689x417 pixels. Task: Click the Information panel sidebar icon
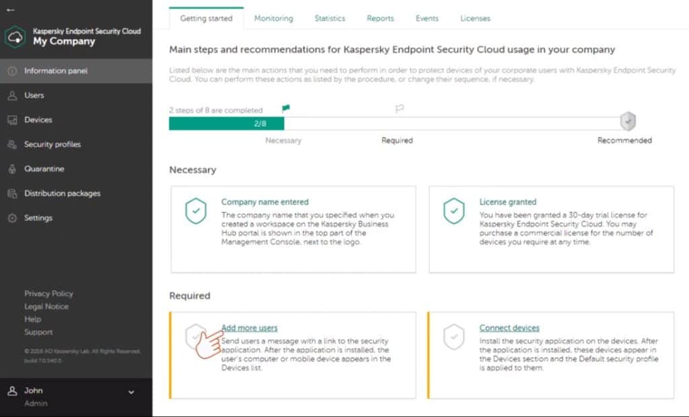(12, 71)
